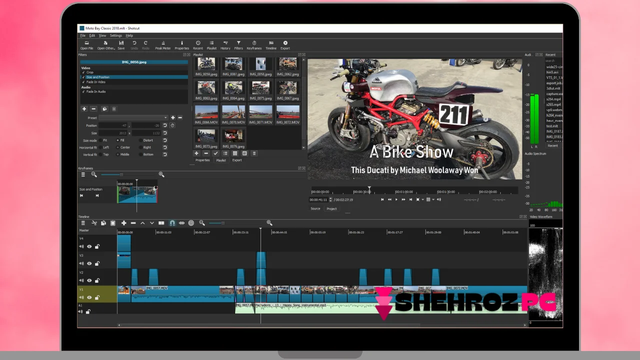640x360 pixels.
Task: Click the player Play button
Action: (396, 199)
